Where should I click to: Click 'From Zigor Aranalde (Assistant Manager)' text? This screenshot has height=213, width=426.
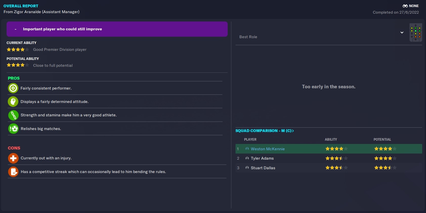point(41,12)
